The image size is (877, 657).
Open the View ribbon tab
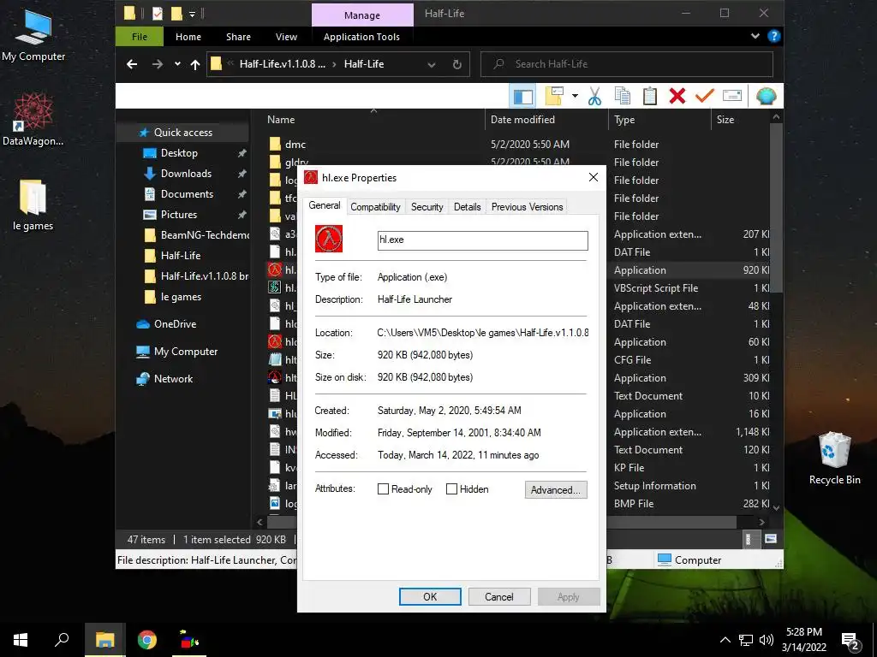click(x=286, y=37)
